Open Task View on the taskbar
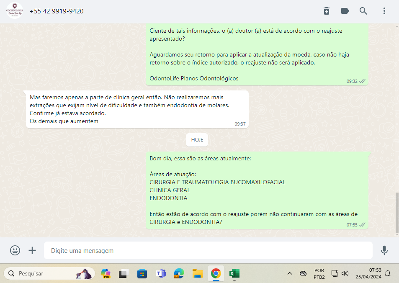 (124, 274)
